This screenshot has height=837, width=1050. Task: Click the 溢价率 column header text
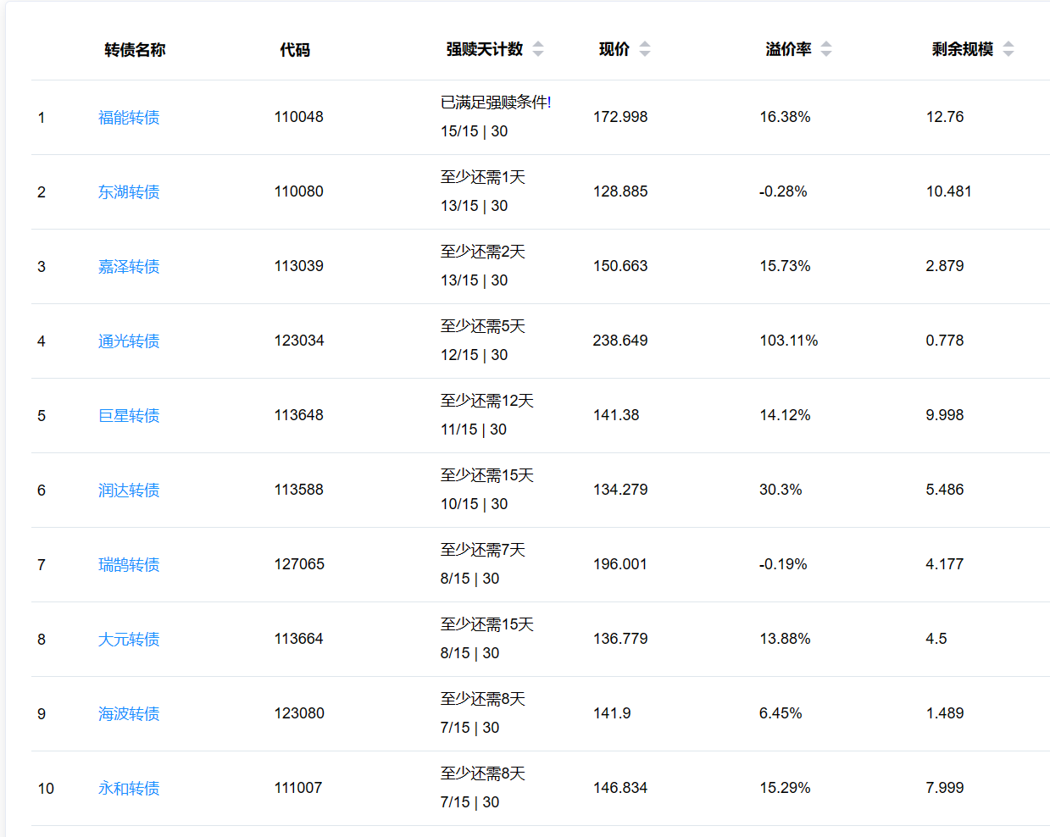point(788,49)
